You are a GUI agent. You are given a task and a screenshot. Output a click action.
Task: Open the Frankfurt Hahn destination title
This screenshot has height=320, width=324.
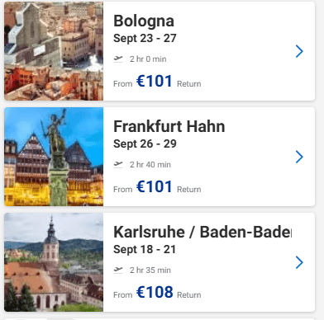(169, 126)
